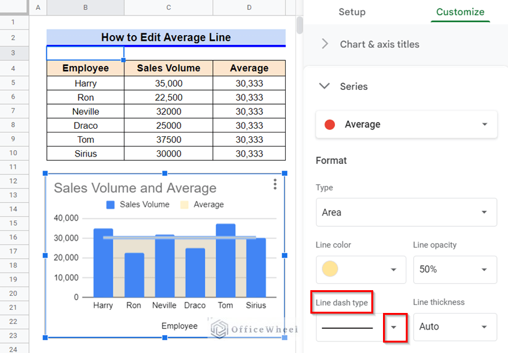The image size is (508, 353).
Task: Select the cell containing 37500
Action: pos(169,139)
